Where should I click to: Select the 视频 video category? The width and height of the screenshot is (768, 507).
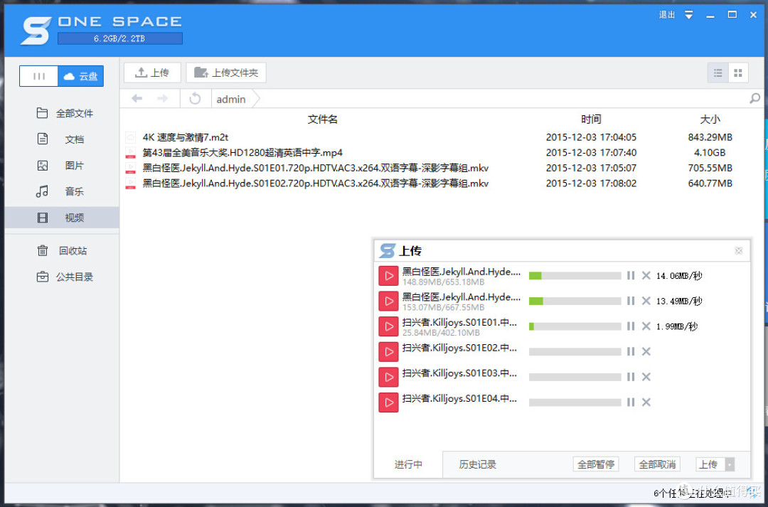point(62,218)
